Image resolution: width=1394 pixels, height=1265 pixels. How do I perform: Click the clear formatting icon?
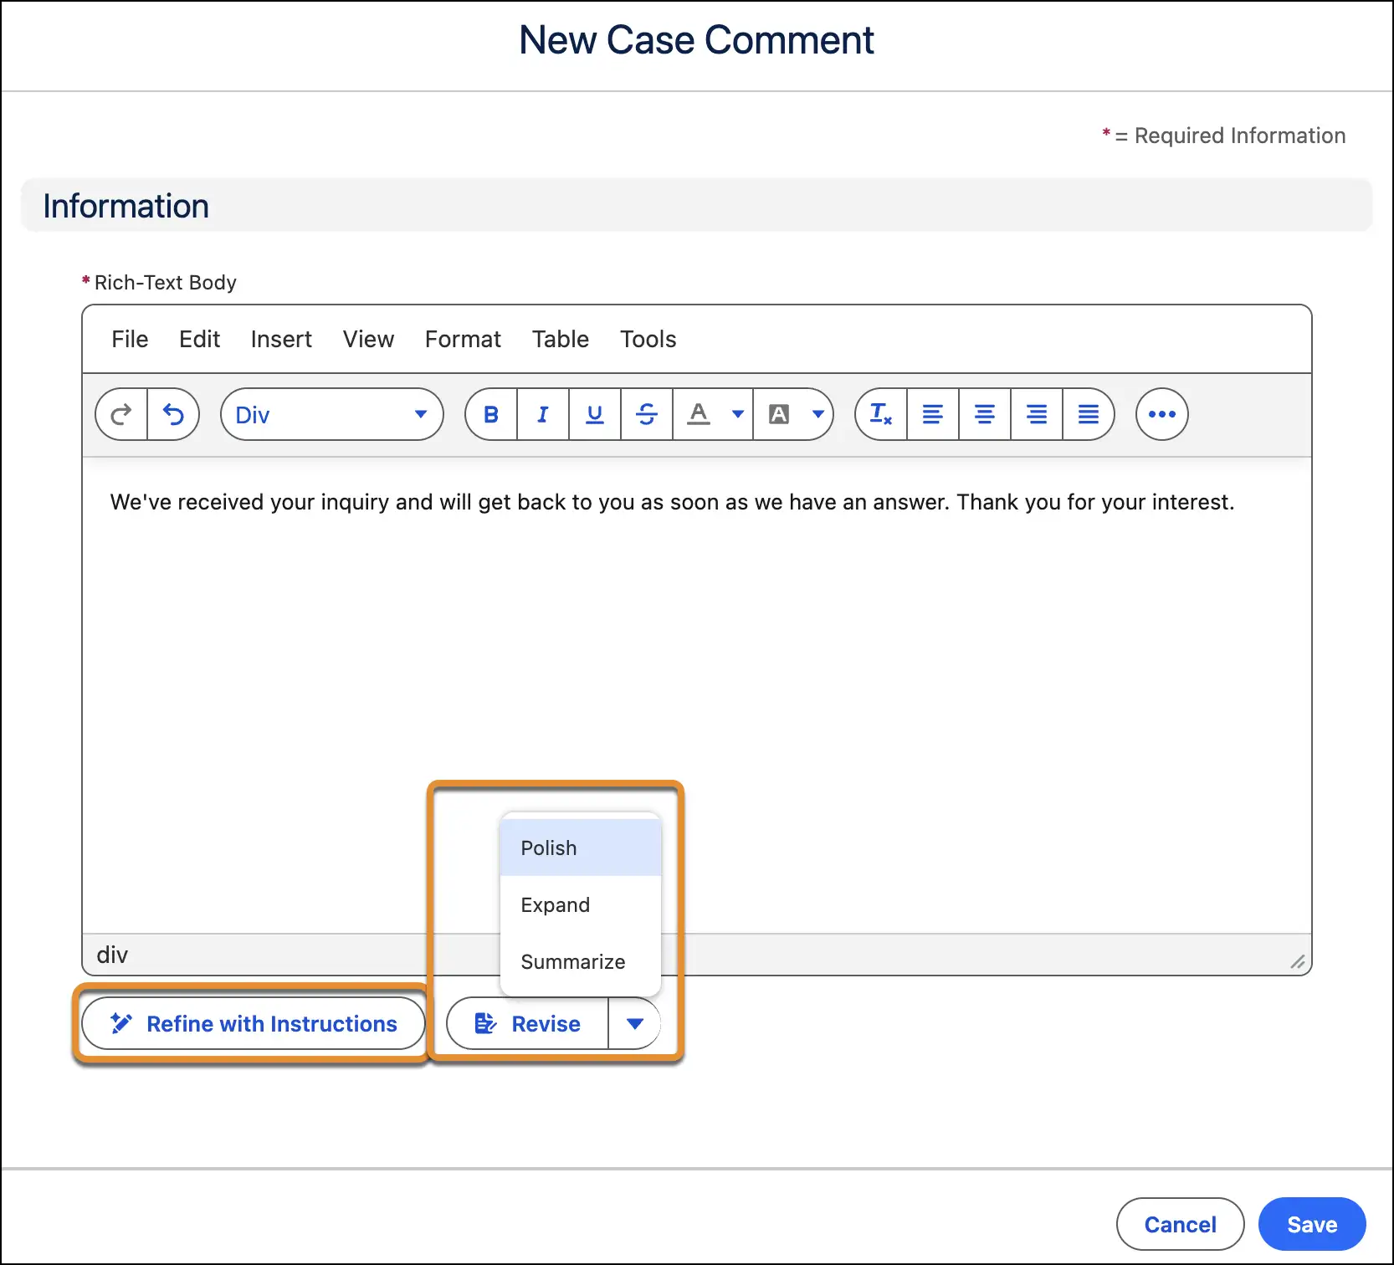click(881, 414)
